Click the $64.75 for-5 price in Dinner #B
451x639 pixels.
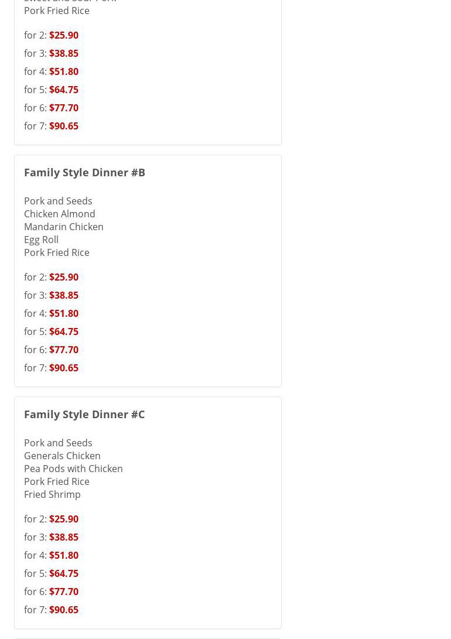tap(64, 332)
